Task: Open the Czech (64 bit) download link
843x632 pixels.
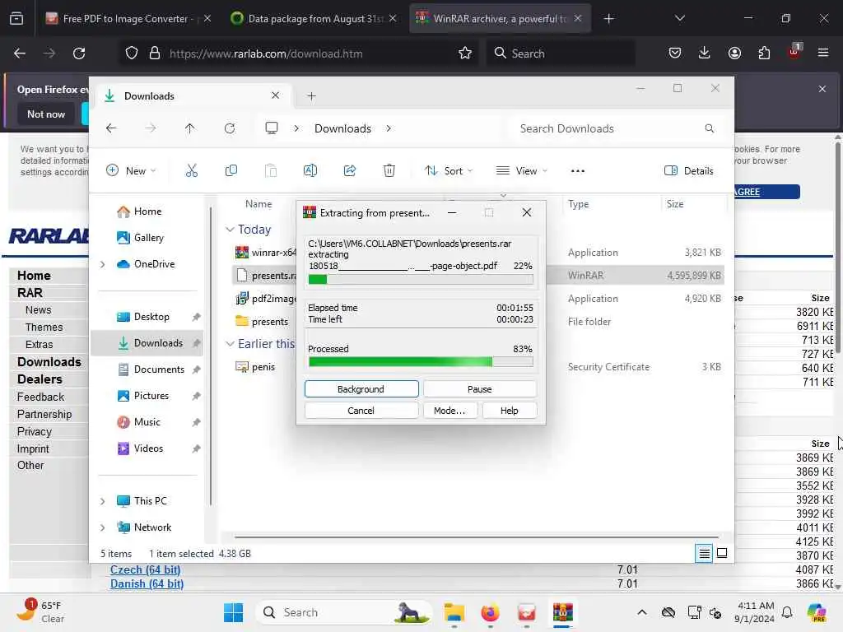Action: click(x=145, y=569)
